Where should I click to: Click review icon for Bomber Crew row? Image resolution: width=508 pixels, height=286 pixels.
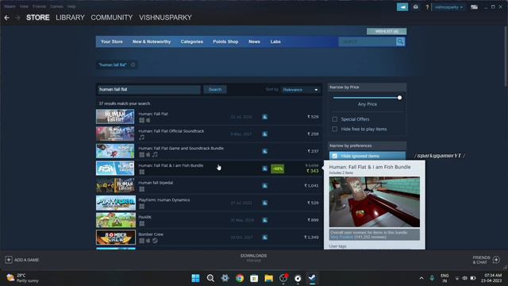tap(264, 237)
